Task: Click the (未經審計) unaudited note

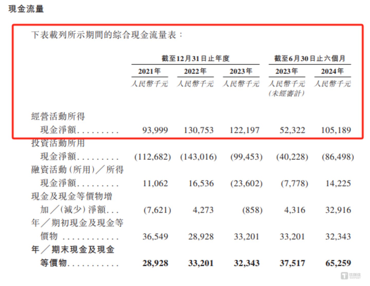Action: tap(286, 93)
